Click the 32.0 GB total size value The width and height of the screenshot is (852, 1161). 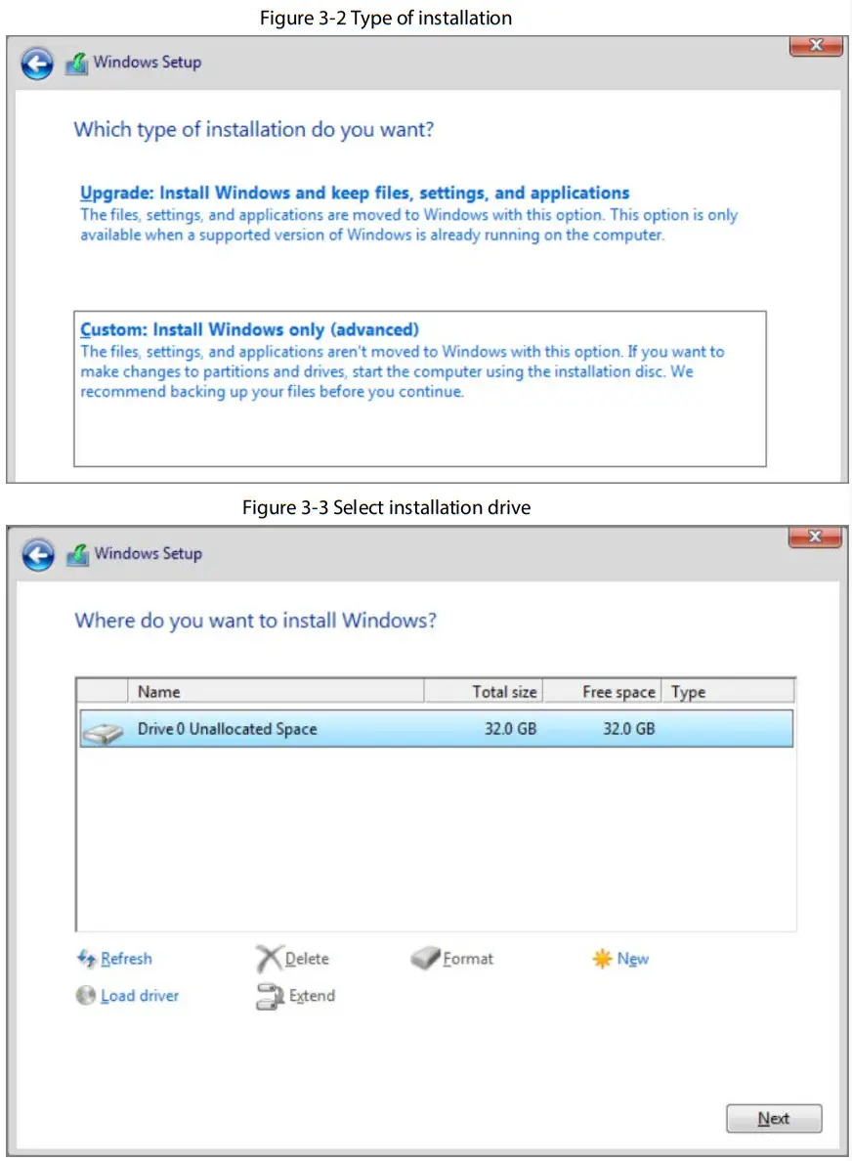point(511,729)
